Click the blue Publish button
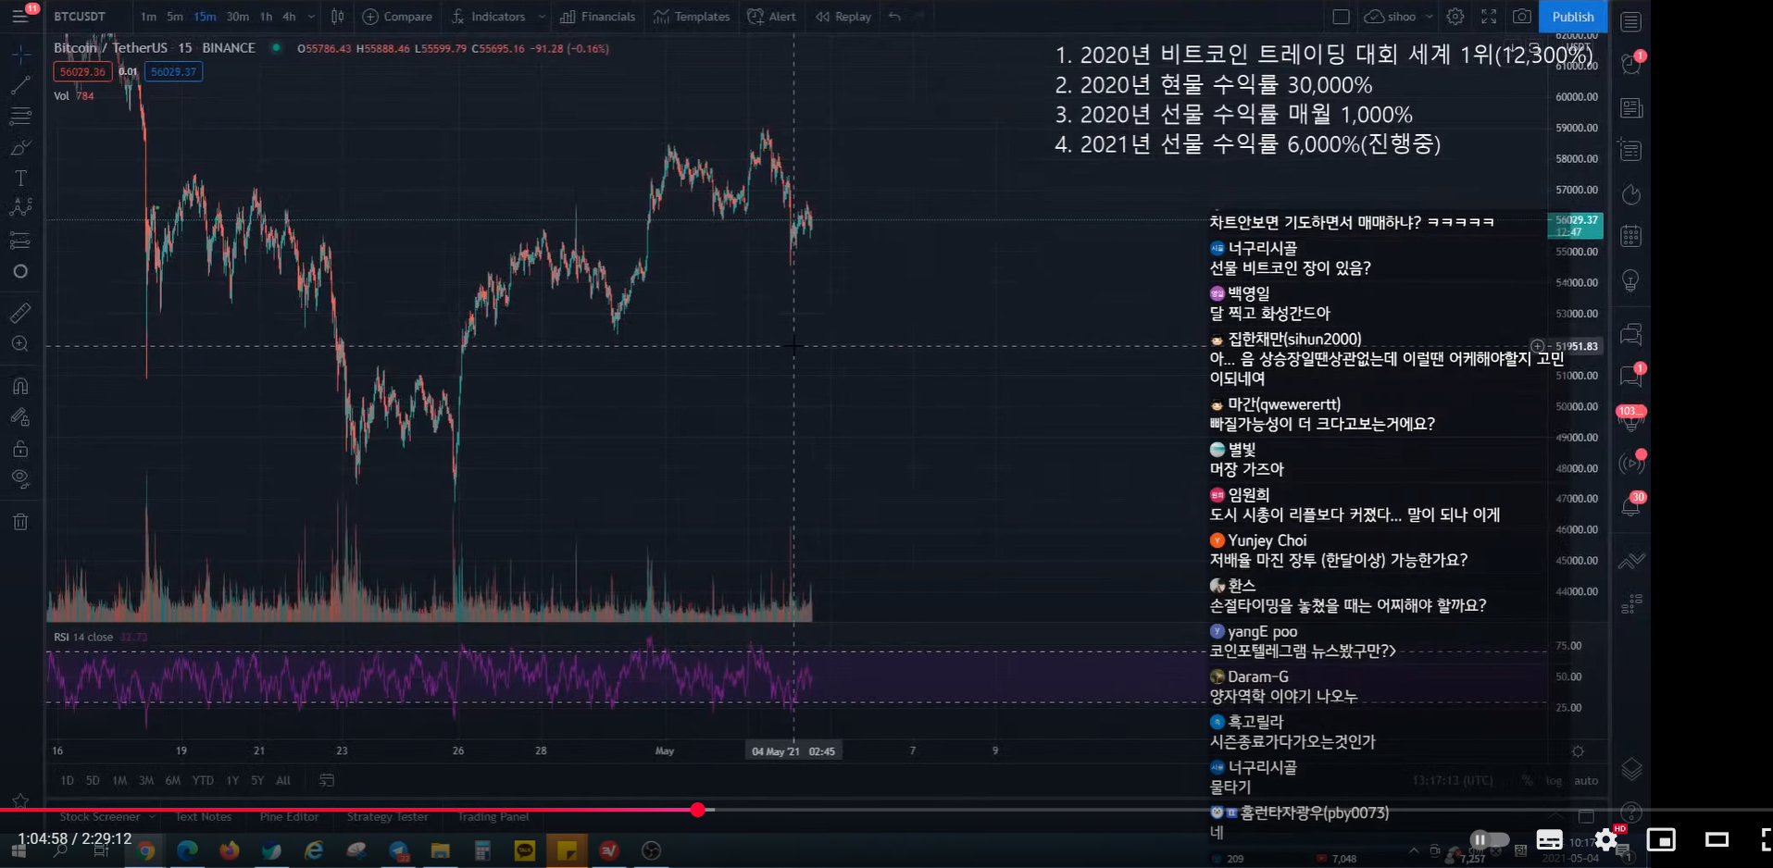Viewport: 1773px width, 868px height. coord(1573,17)
